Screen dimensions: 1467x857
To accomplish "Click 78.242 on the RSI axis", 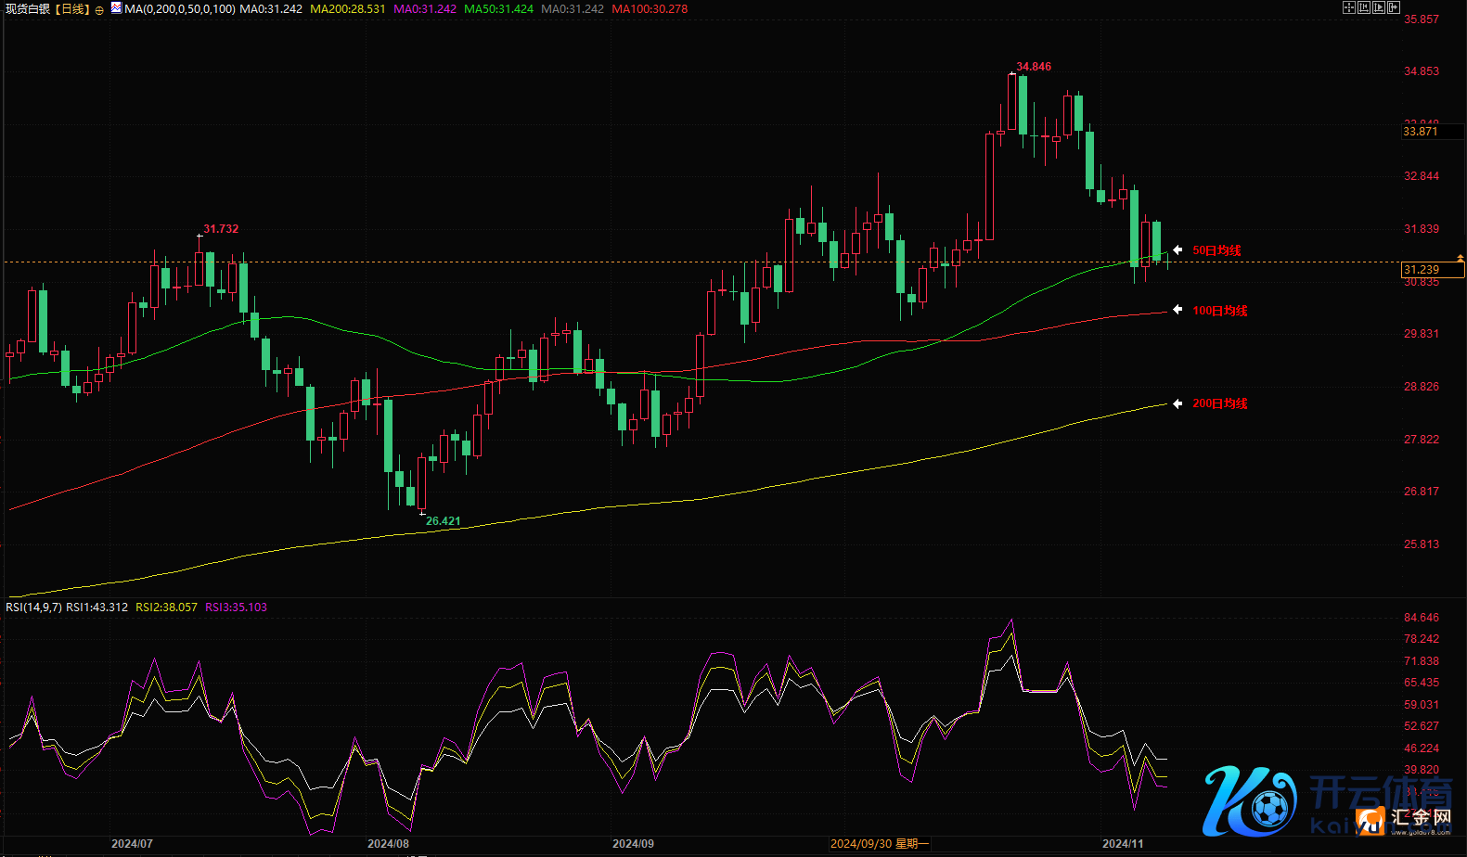I will [1422, 639].
